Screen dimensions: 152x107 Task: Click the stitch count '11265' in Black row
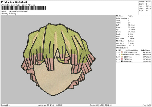(125, 61)
